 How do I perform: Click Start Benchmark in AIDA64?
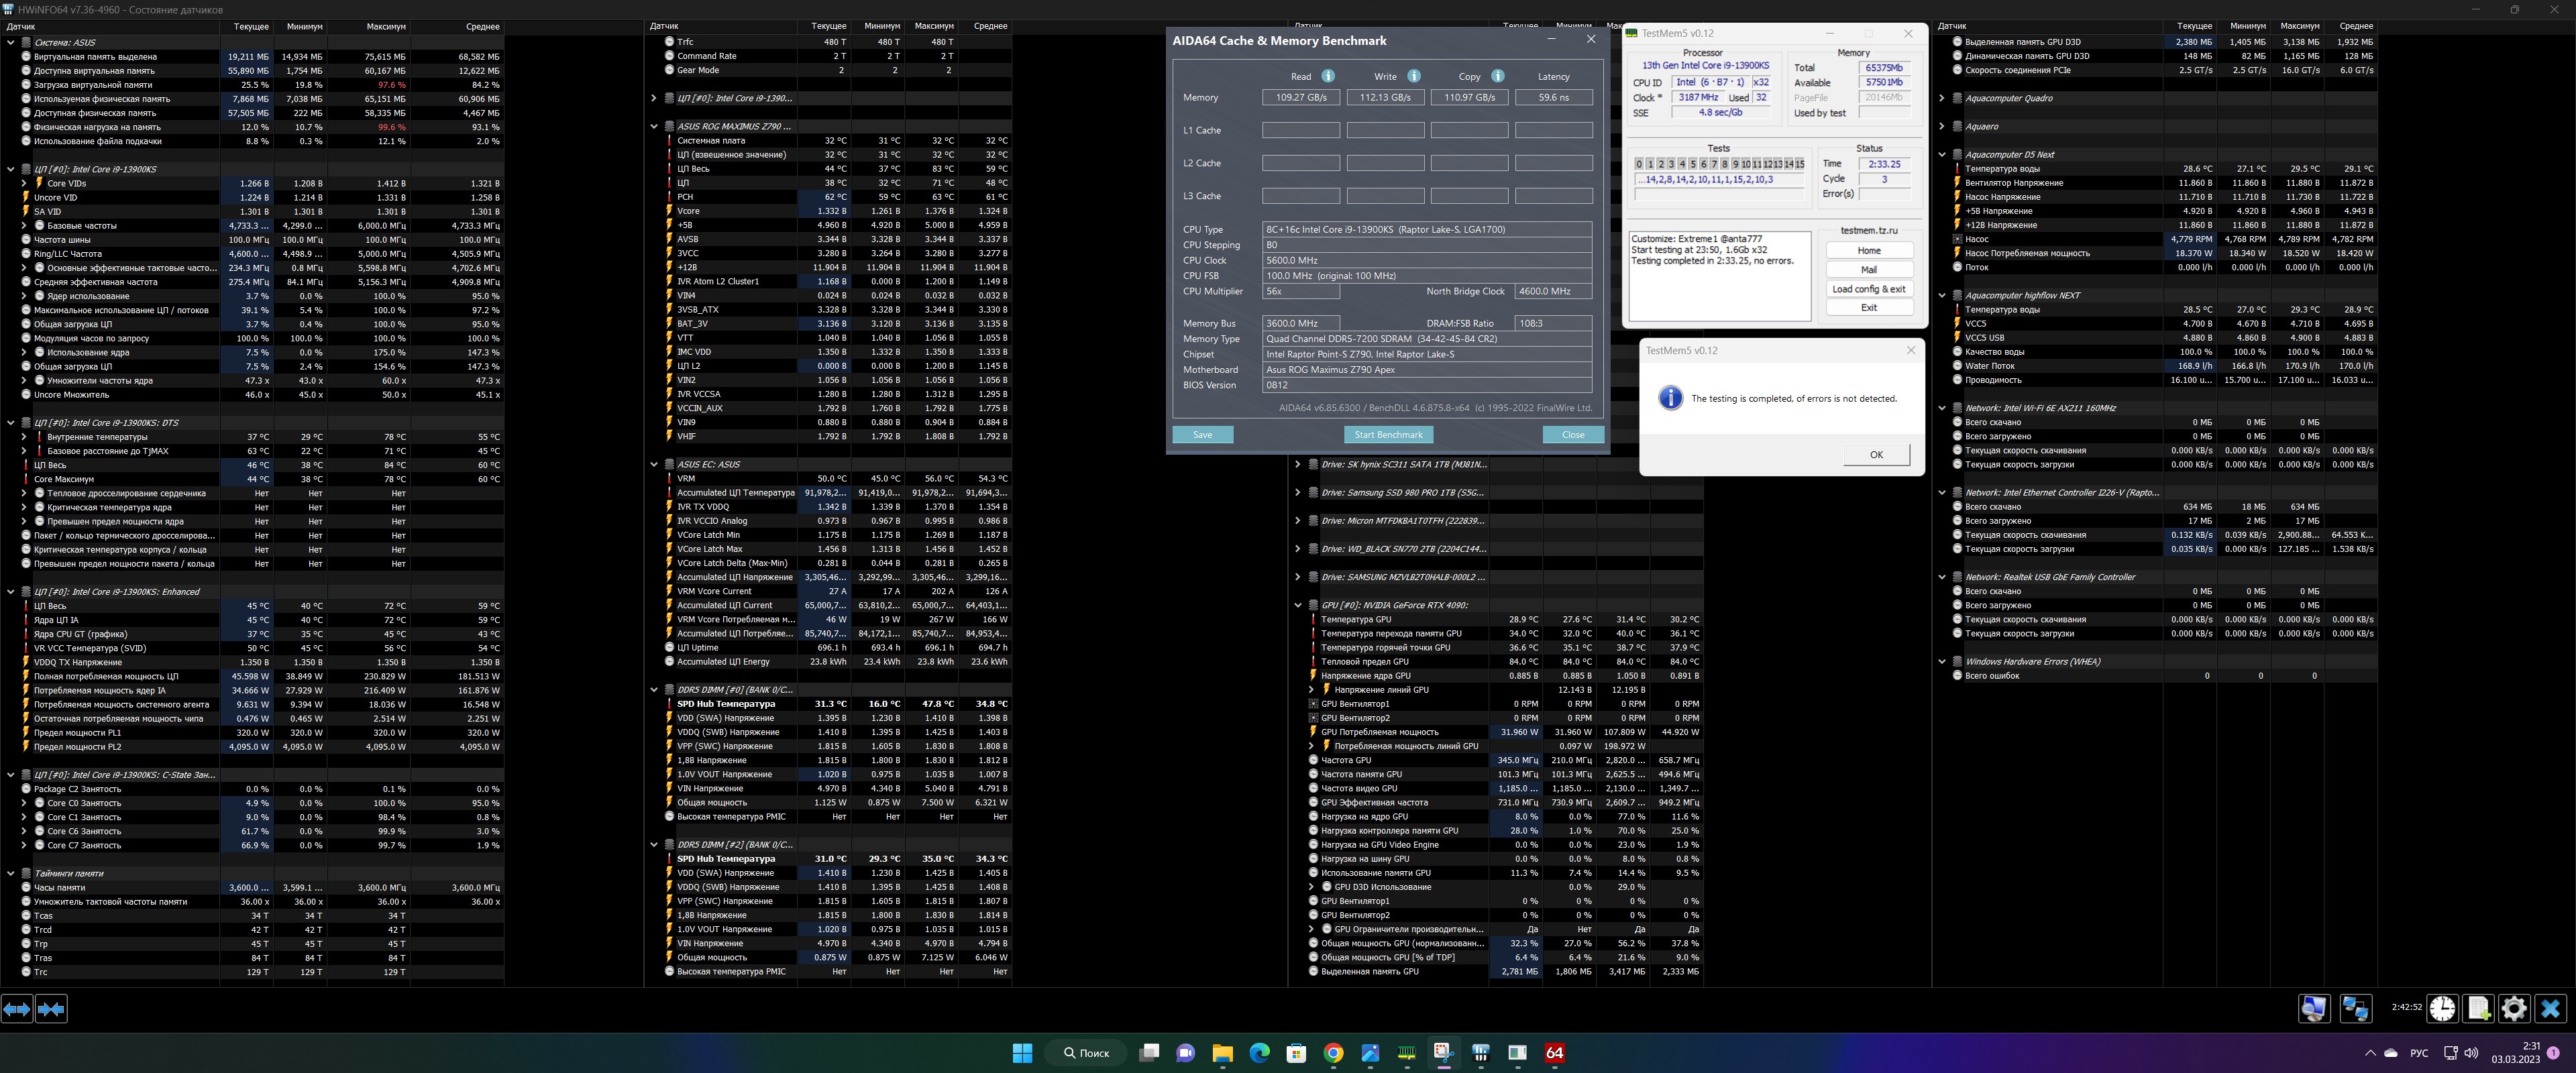[1388, 434]
